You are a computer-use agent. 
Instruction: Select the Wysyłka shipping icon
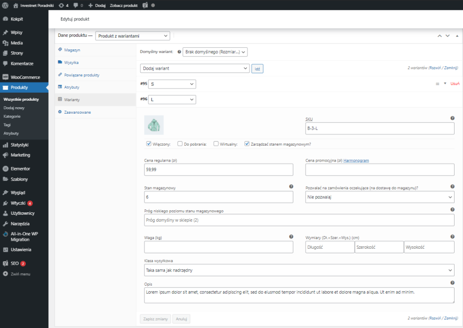pyautogui.click(x=60, y=62)
